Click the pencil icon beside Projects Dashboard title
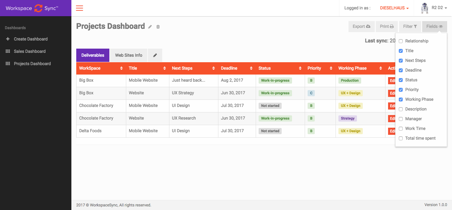 150,27
